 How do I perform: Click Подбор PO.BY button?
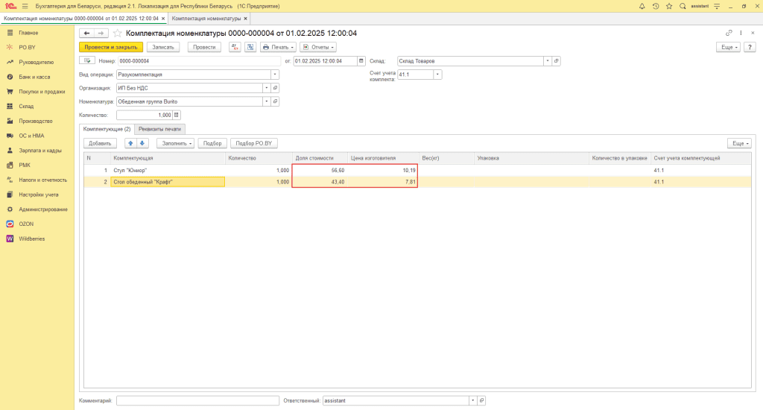pyautogui.click(x=254, y=143)
